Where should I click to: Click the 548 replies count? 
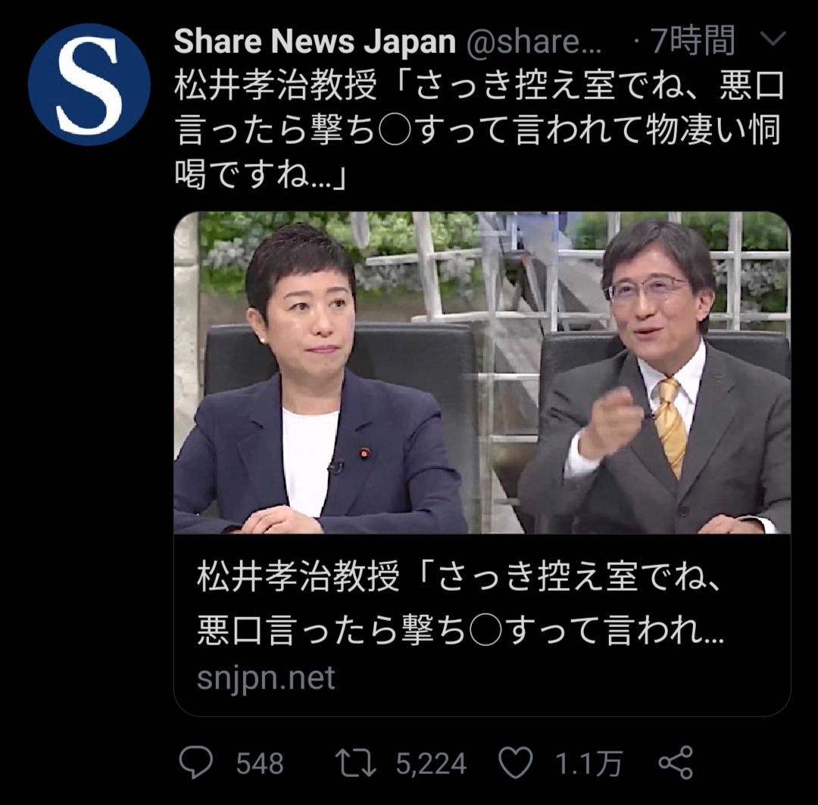coord(260,764)
